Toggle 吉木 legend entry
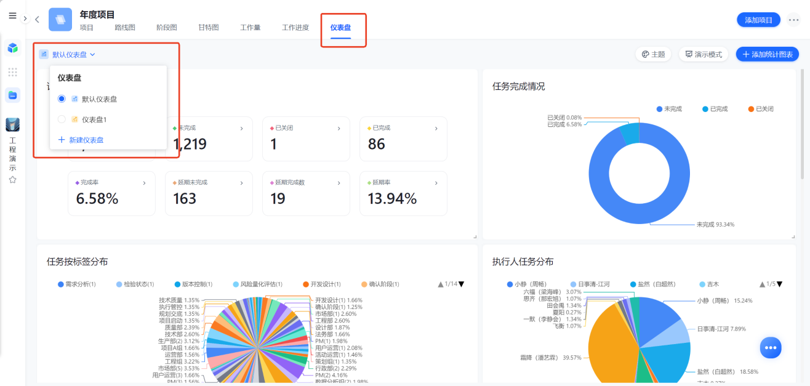This screenshot has height=386, width=810. coord(708,284)
